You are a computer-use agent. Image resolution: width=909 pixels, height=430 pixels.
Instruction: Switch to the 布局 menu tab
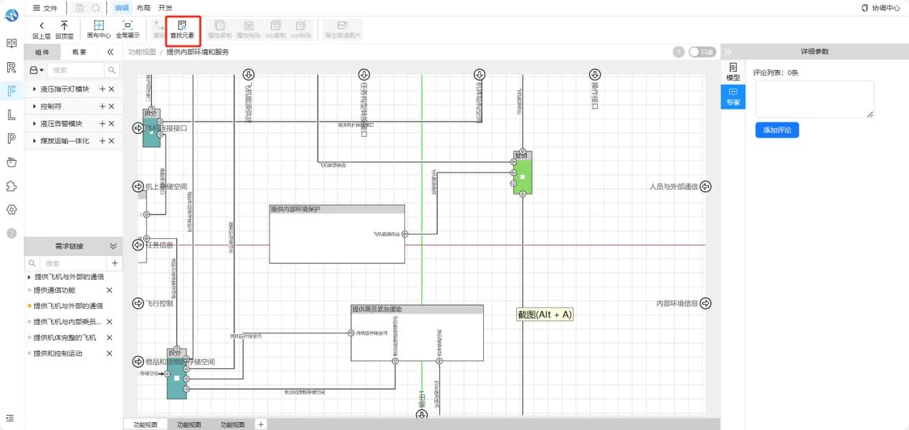pyautogui.click(x=143, y=8)
